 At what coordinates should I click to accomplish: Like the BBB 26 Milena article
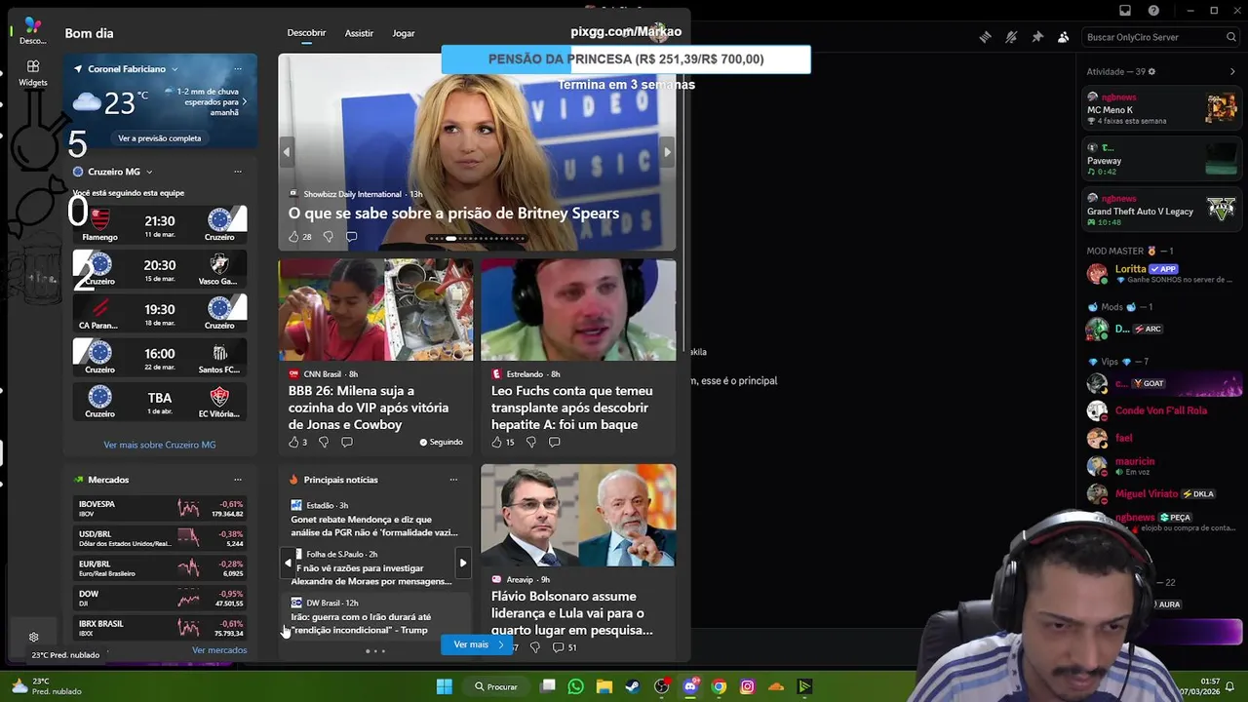293,442
